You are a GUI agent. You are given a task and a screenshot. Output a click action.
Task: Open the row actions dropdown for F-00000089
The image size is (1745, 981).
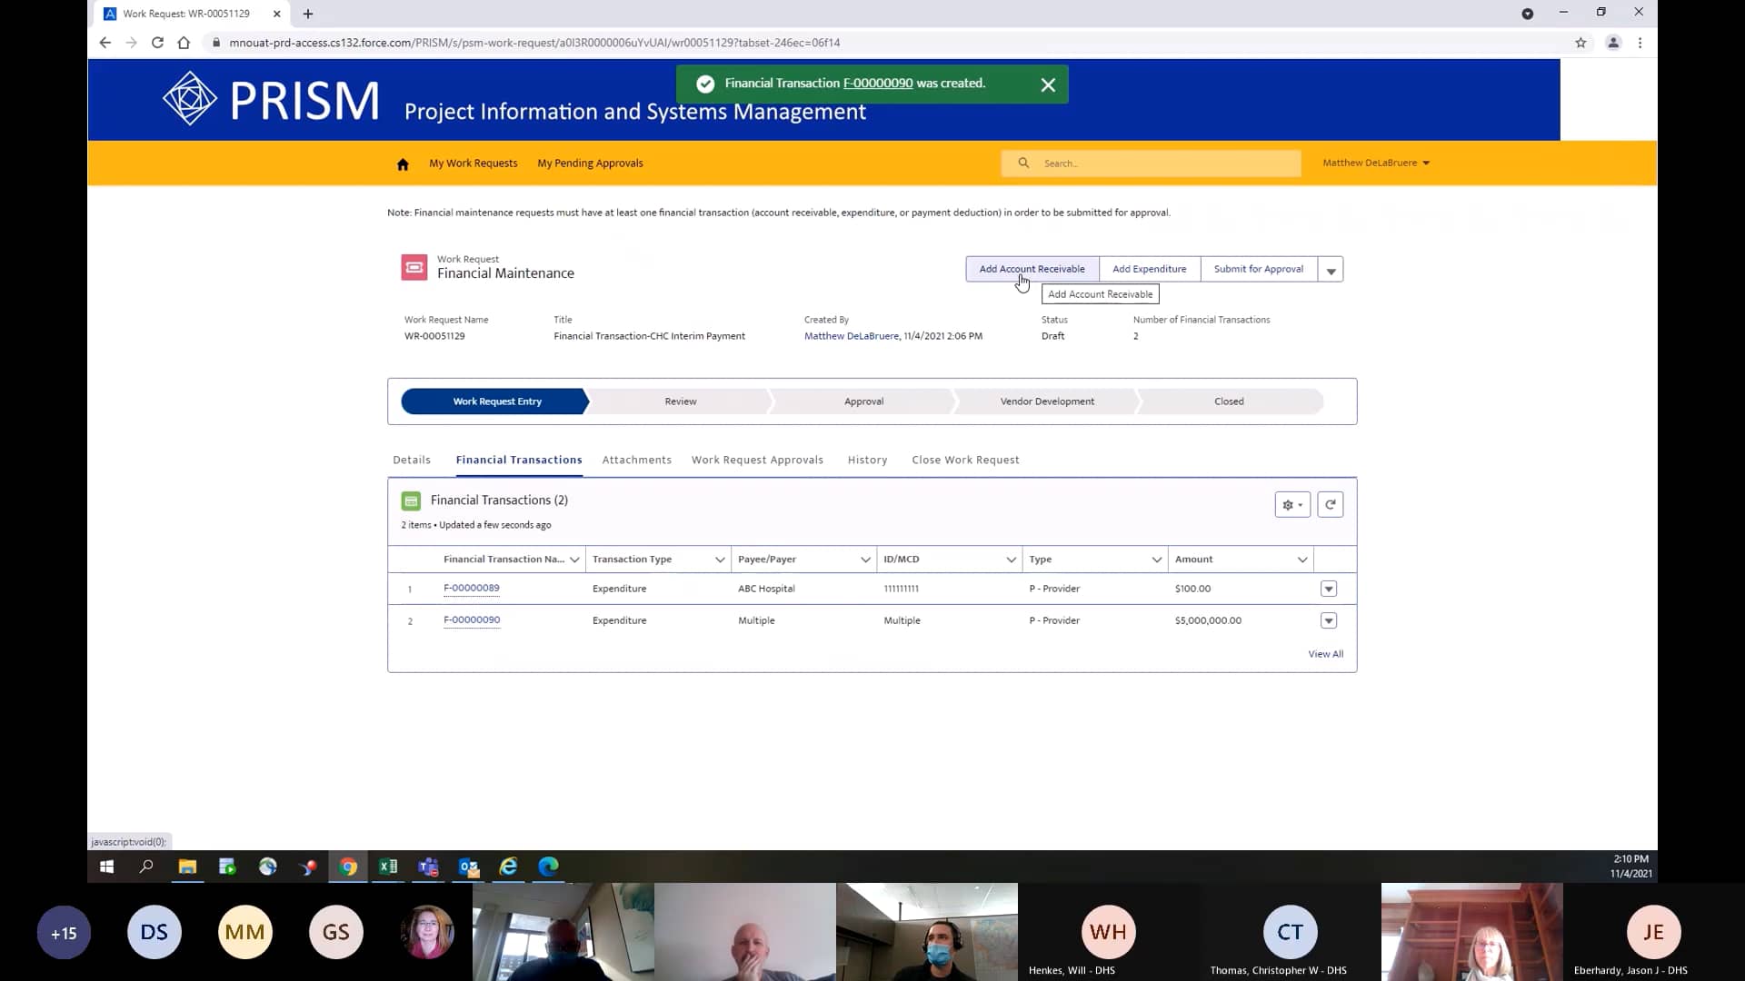pos(1328,589)
